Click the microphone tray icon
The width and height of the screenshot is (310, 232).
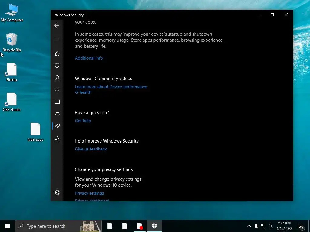(256, 226)
